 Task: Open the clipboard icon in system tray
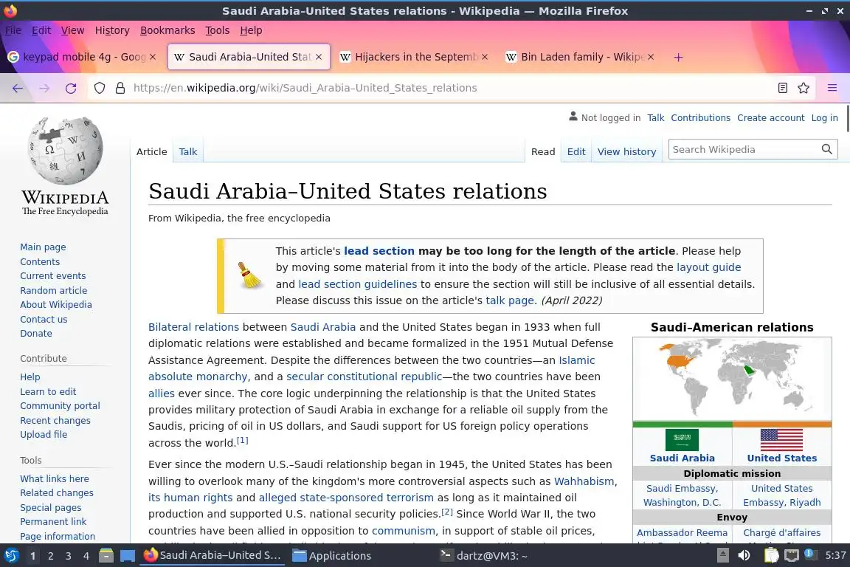[x=771, y=555]
